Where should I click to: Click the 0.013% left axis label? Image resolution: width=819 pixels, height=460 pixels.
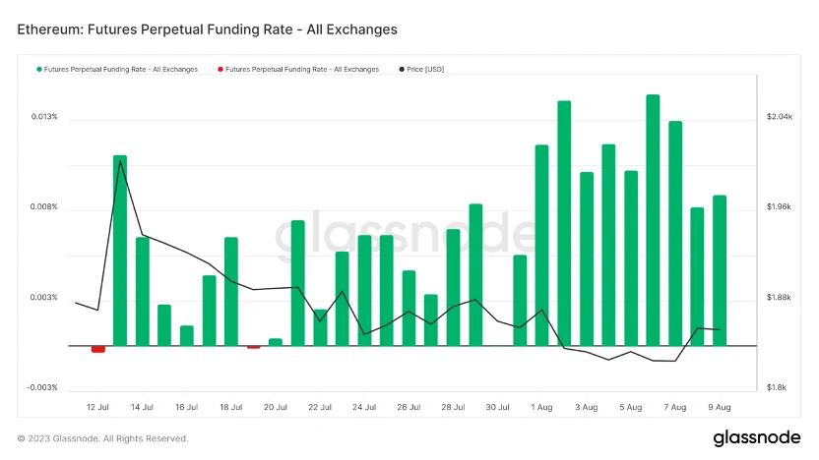click(x=44, y=117)
